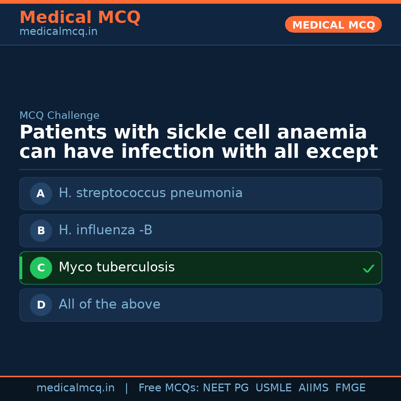This screenshot has width=401, height=401.
Task: Click the green accent bar beside option C
Action: click(x=21, y=268)
